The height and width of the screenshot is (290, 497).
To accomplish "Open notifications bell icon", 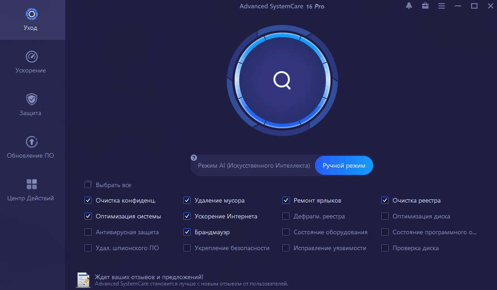I will pyautogui.click(x=409, y=6).
